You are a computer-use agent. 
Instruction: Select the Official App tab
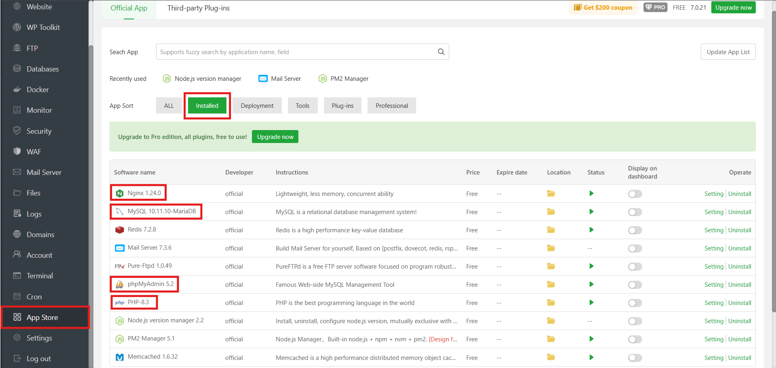point(129,8)
